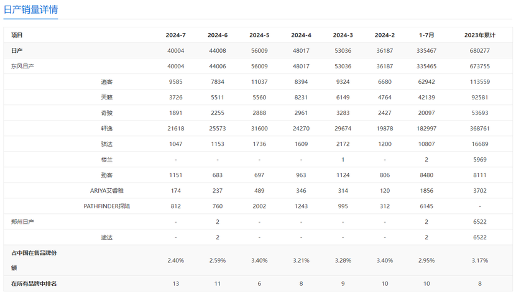Click the 2024-7 column header

tap(176, 35)
